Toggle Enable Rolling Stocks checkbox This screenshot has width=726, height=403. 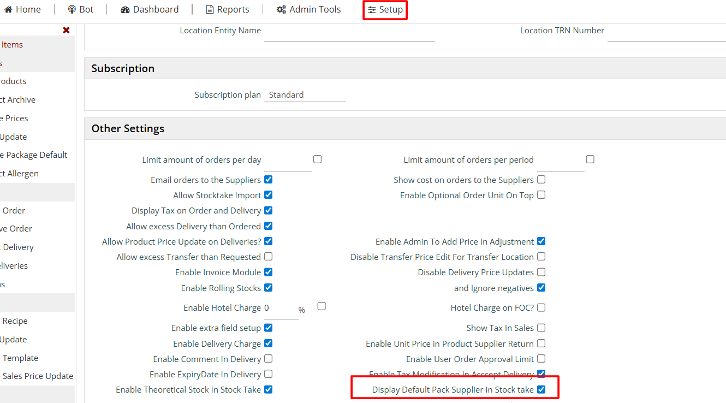tap(268, 287)
